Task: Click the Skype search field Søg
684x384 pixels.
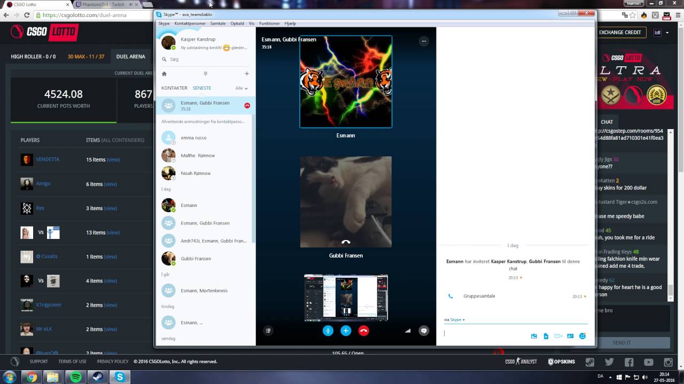Action: 206,59
